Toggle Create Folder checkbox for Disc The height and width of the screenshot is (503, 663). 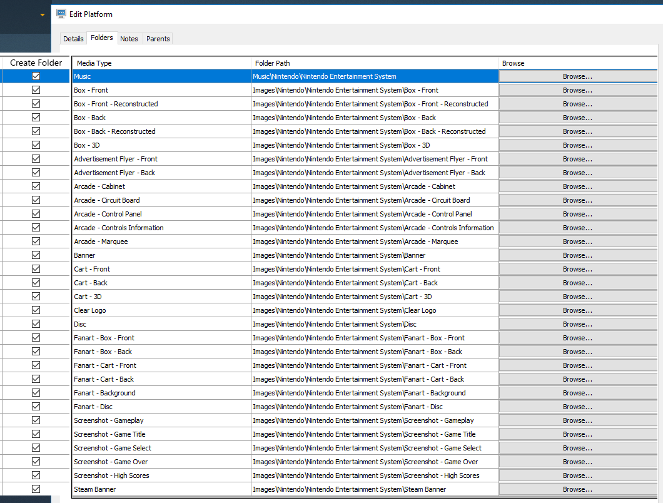tap(36, 324)
